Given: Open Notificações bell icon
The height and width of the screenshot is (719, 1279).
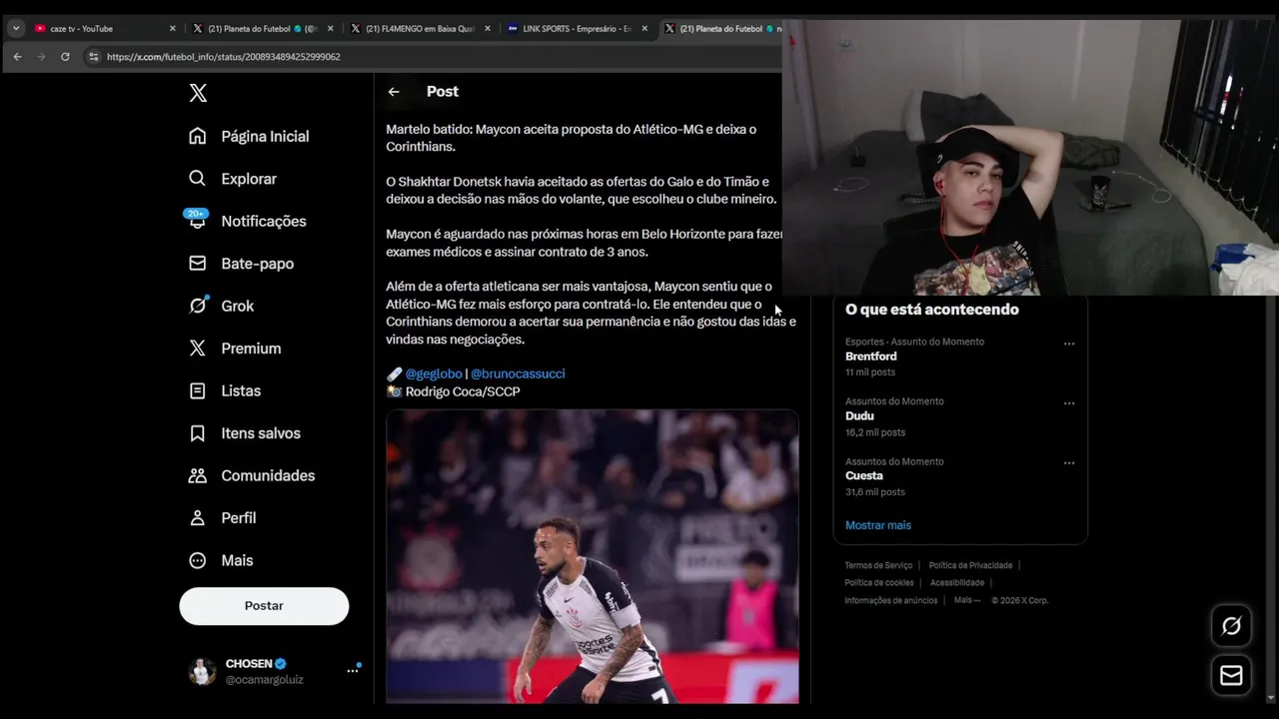Looking at the screenshot, I should [197, 221].
